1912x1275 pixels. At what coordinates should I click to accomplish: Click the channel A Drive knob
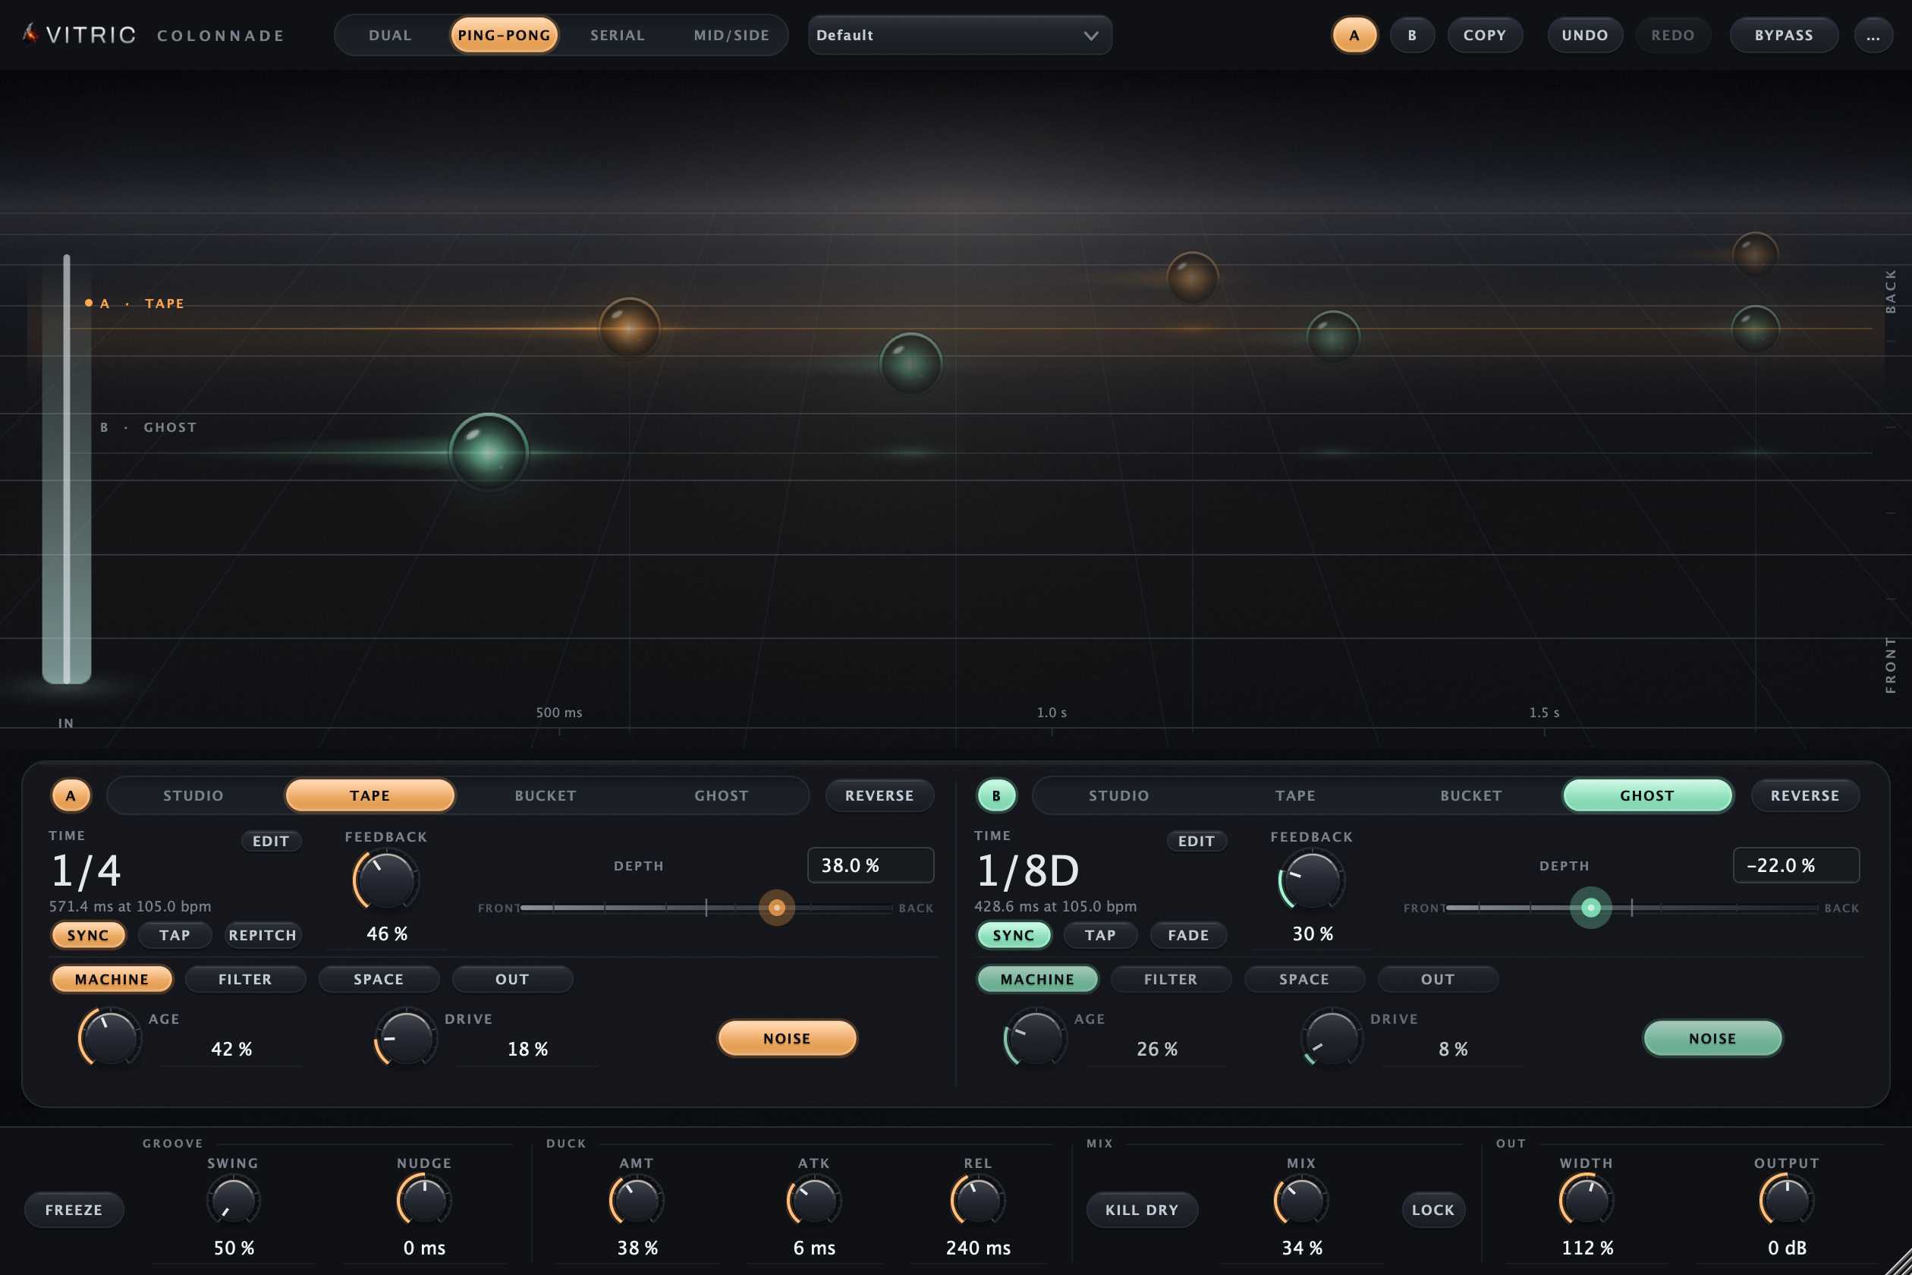406,1037
